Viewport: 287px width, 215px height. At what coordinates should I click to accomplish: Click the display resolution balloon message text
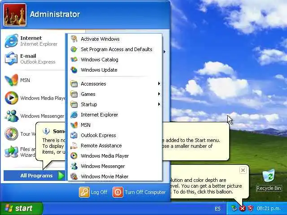coord(206,186)
